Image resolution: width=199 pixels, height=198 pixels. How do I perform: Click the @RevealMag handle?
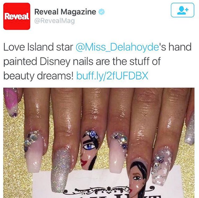click(55, 21)
